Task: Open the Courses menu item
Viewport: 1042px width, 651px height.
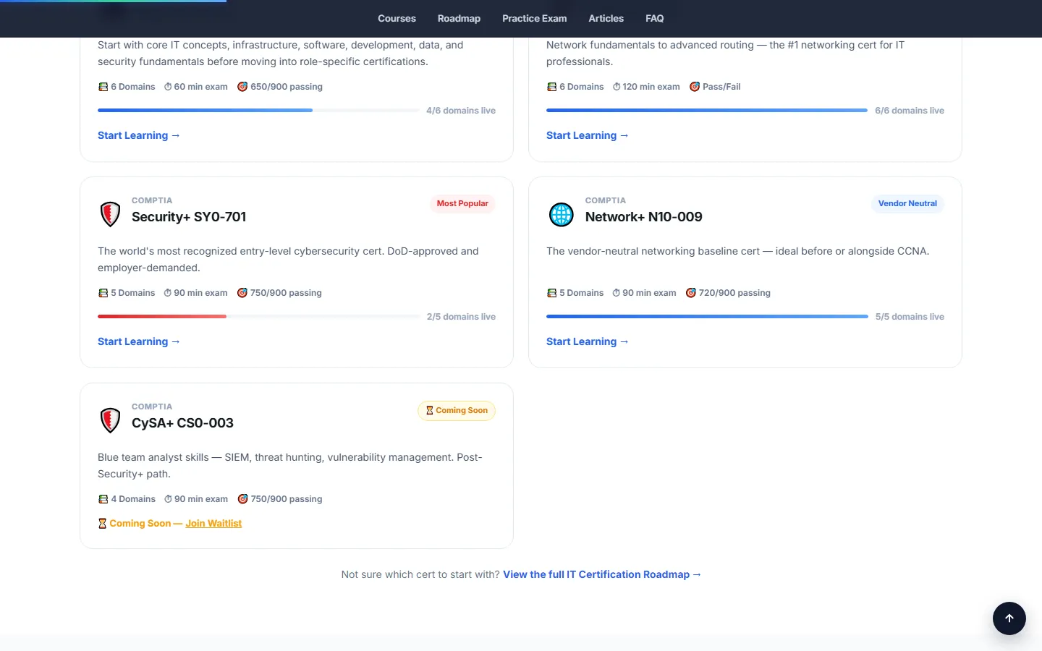Action: click(397, 19)
